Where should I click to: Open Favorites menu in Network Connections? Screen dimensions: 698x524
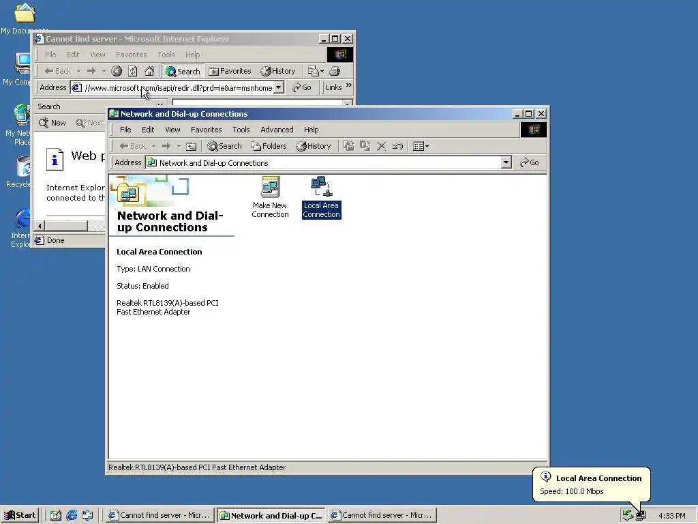(x=206, y=130)
